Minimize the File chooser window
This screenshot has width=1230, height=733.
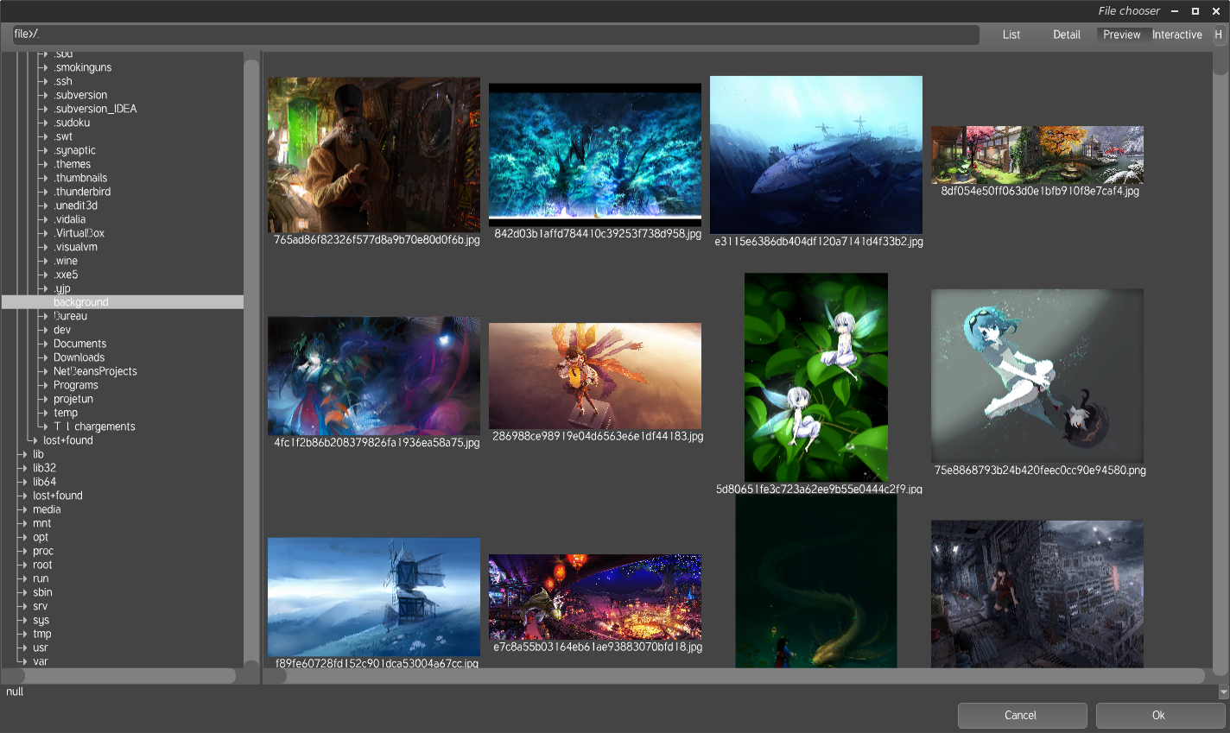coord(1175,11)
